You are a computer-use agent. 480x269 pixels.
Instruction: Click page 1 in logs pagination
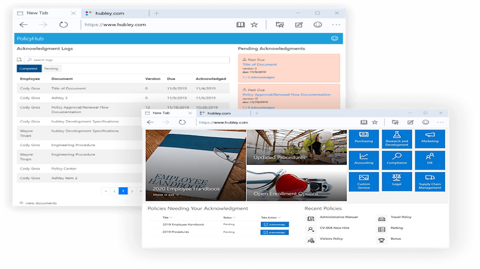click(x=123, y=191)
